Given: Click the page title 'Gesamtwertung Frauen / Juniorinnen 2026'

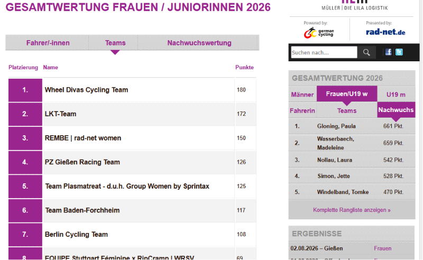Looking at the screenshot, I should pyautogui.click(x=138, y=7).
